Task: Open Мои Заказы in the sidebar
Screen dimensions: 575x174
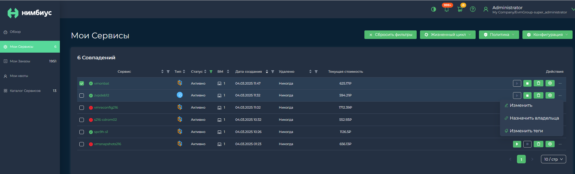Action: point(30,61)
